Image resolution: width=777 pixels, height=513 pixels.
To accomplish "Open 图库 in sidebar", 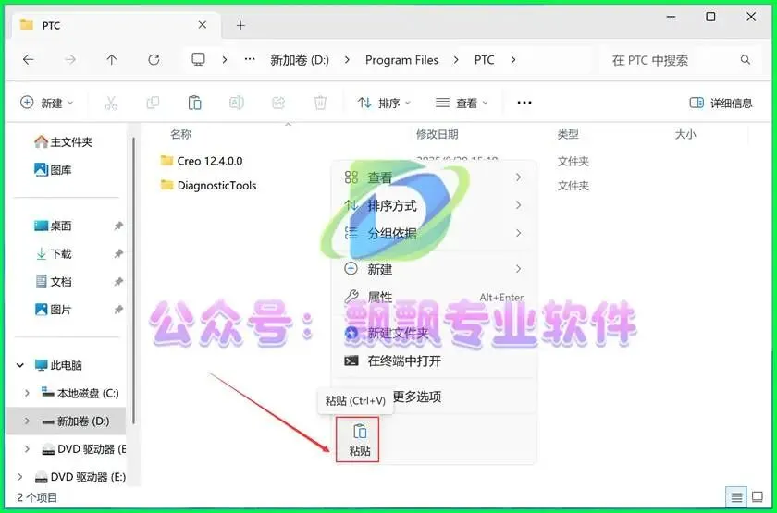I will pos(53,170).
